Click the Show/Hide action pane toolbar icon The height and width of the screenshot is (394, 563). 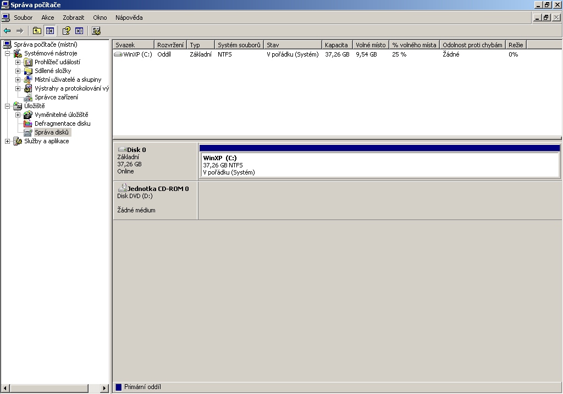(79, 31)
